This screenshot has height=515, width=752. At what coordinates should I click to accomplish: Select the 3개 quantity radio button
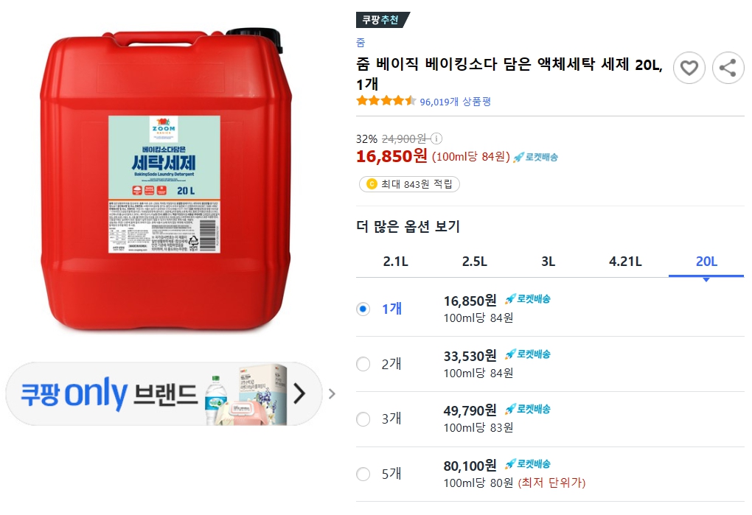pos(363,419)
